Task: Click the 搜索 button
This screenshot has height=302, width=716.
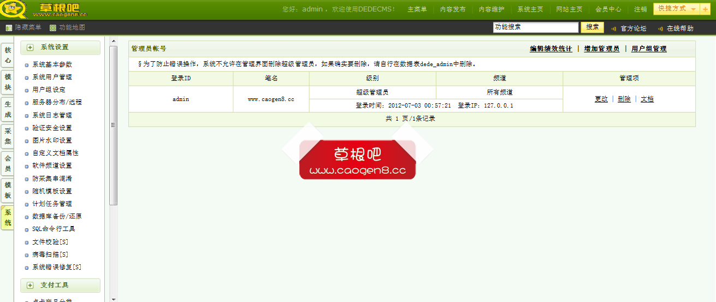Action: point(593,27)
